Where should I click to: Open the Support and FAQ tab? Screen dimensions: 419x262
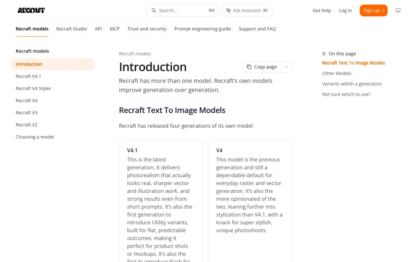(x=257, y=29)
